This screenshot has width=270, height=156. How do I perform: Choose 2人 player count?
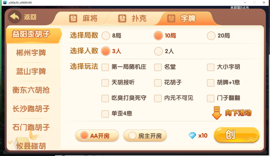point(158,51)
